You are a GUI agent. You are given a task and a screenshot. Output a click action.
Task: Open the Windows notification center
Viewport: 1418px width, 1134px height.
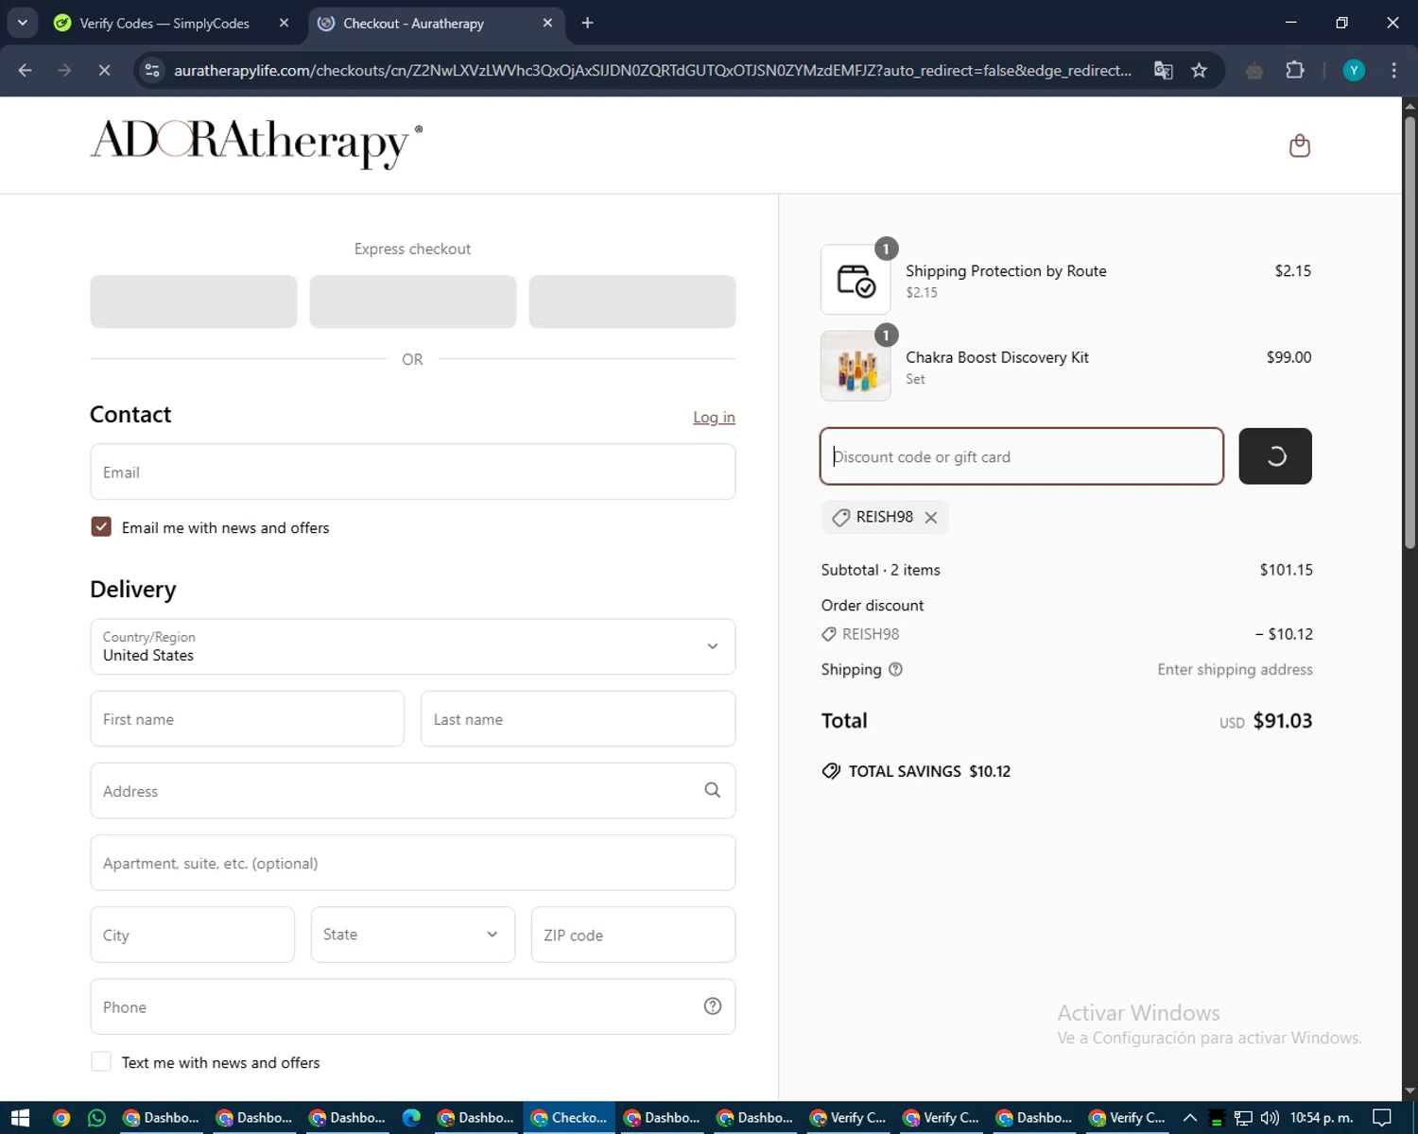[x=1382, y=1118]
